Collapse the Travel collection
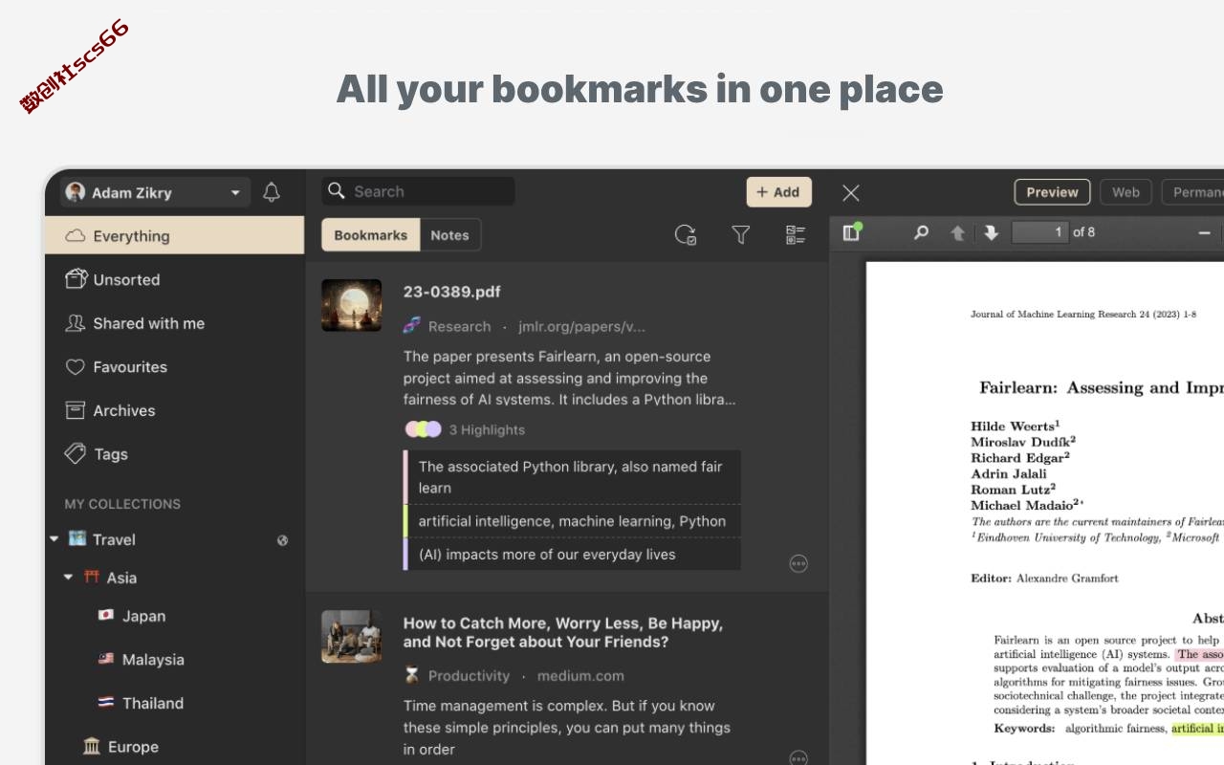The image size is (1224, 765). coord(55,539)
